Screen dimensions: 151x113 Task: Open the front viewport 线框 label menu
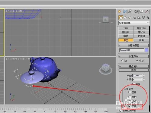[x=20, y=11]
